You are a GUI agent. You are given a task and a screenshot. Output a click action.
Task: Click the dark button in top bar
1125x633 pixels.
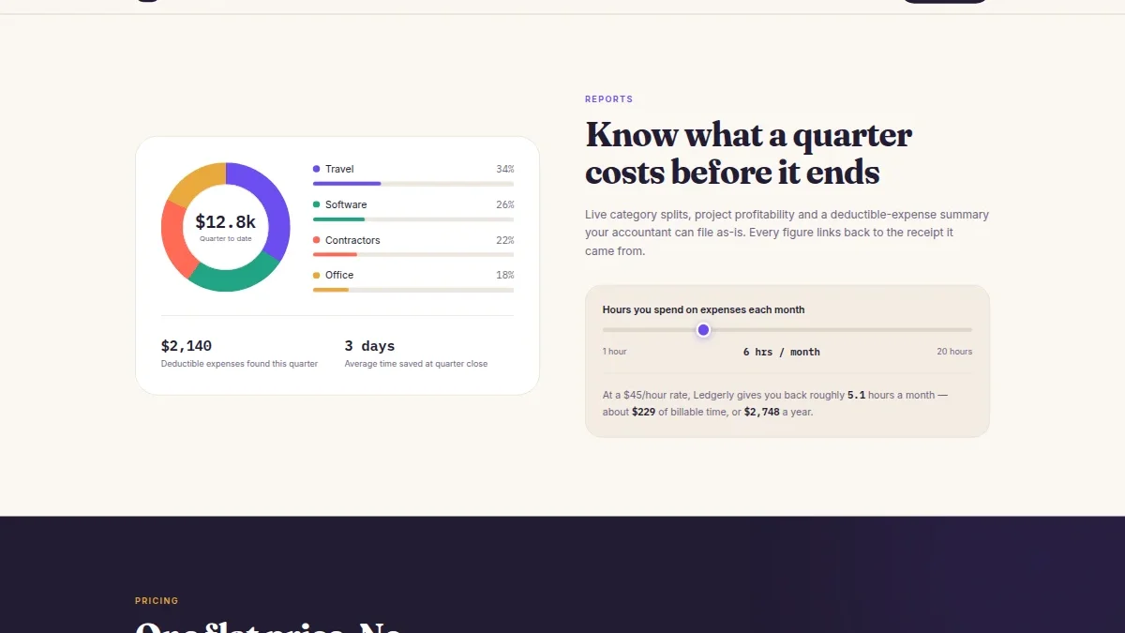(945, 1)
